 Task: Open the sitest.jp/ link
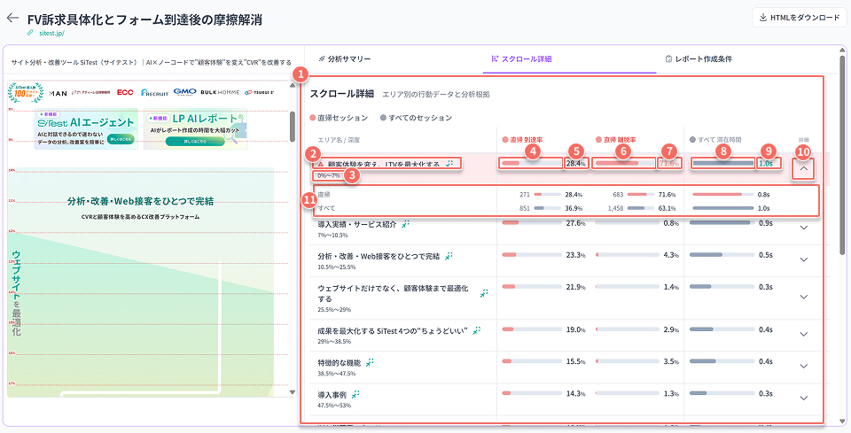(x=51, y=33)
